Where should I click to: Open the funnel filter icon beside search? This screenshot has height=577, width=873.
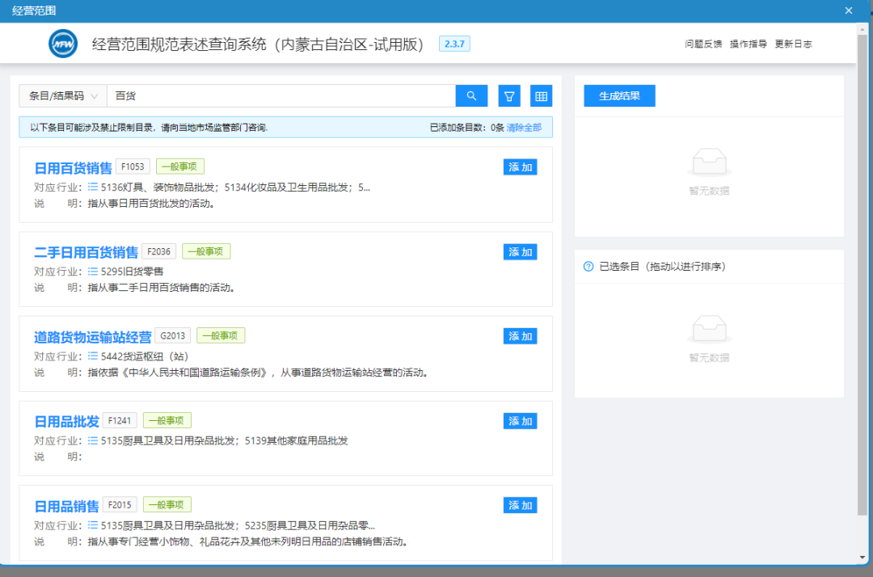pos(508,95)
